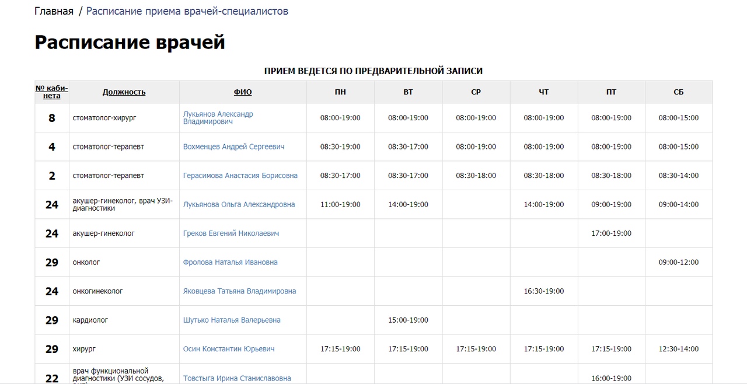Click the онколог Saturday 09:00-12:00 cell

point(679,262)
